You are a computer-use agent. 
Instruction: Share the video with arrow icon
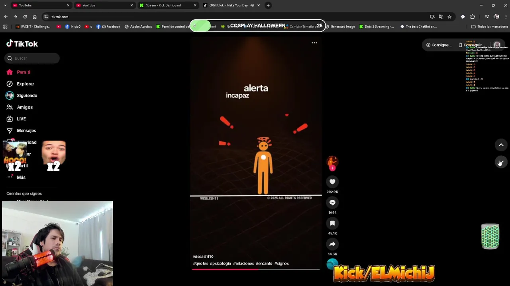(x=332, y=244)
